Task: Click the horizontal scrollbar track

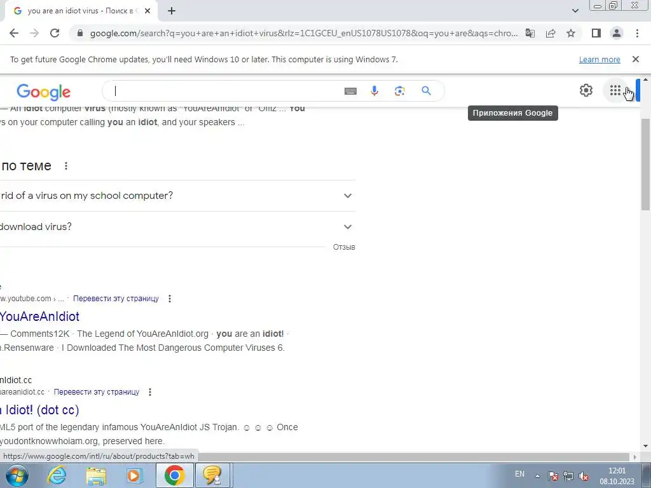Action: click(415, 457)
